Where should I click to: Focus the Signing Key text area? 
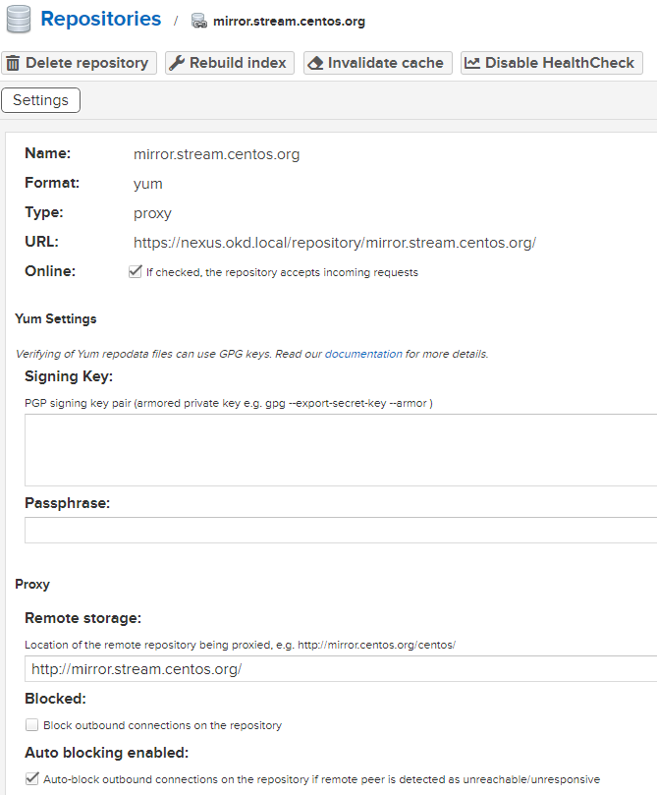pos(341,450)
